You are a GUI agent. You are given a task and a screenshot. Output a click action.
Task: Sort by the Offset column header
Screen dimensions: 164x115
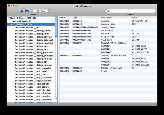point(66,18)
